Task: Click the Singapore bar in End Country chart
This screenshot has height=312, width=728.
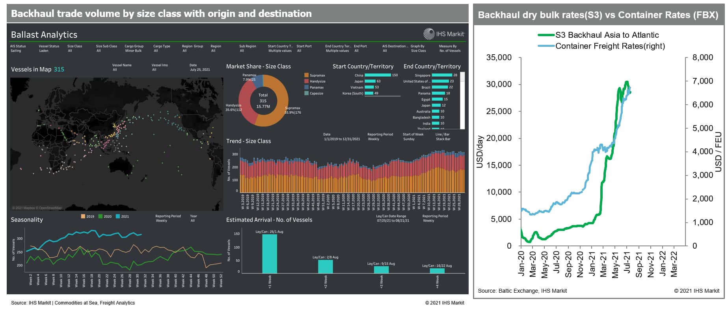Action: click(x=442, y=75)
